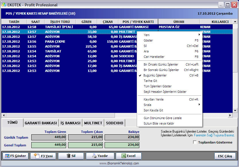Open the MULTINET tab
This screenshot has width=239, height=167.
point(93,123)
